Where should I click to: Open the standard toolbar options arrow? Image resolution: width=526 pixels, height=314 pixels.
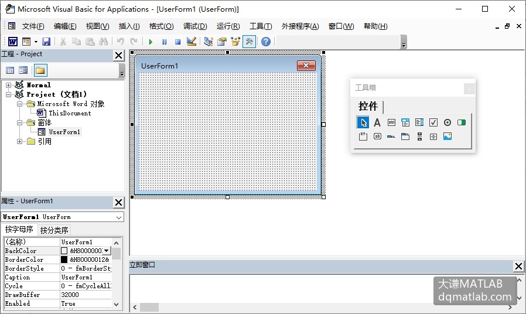404,42
